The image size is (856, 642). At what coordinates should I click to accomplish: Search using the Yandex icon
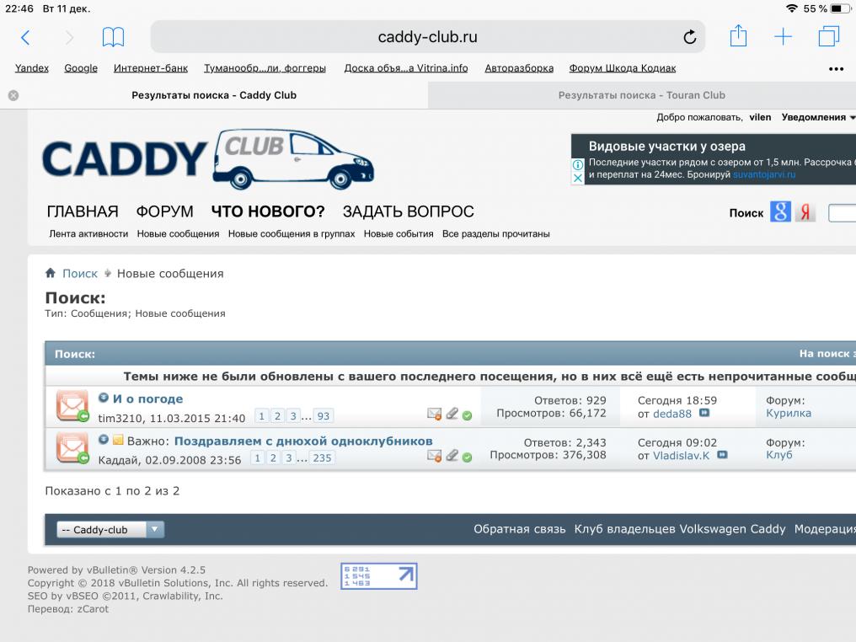tap(805, 211)
